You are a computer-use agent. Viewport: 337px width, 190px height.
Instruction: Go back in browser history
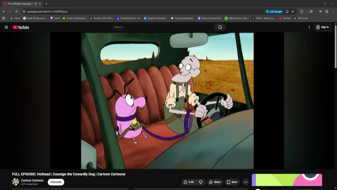[x=4, y=12]
